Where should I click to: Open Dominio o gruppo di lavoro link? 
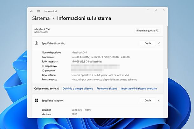78,88
